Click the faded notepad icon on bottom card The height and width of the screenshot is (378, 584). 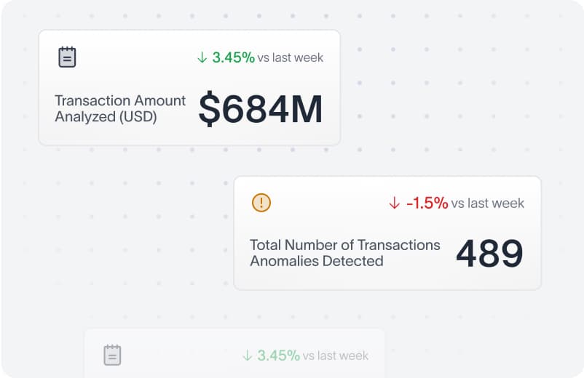[112, 355]
